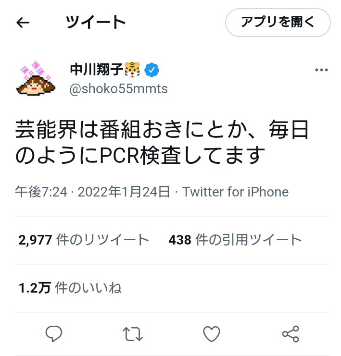Click the アプリを開く button
The height and width of the screenshot is (356, 341).
278,23
